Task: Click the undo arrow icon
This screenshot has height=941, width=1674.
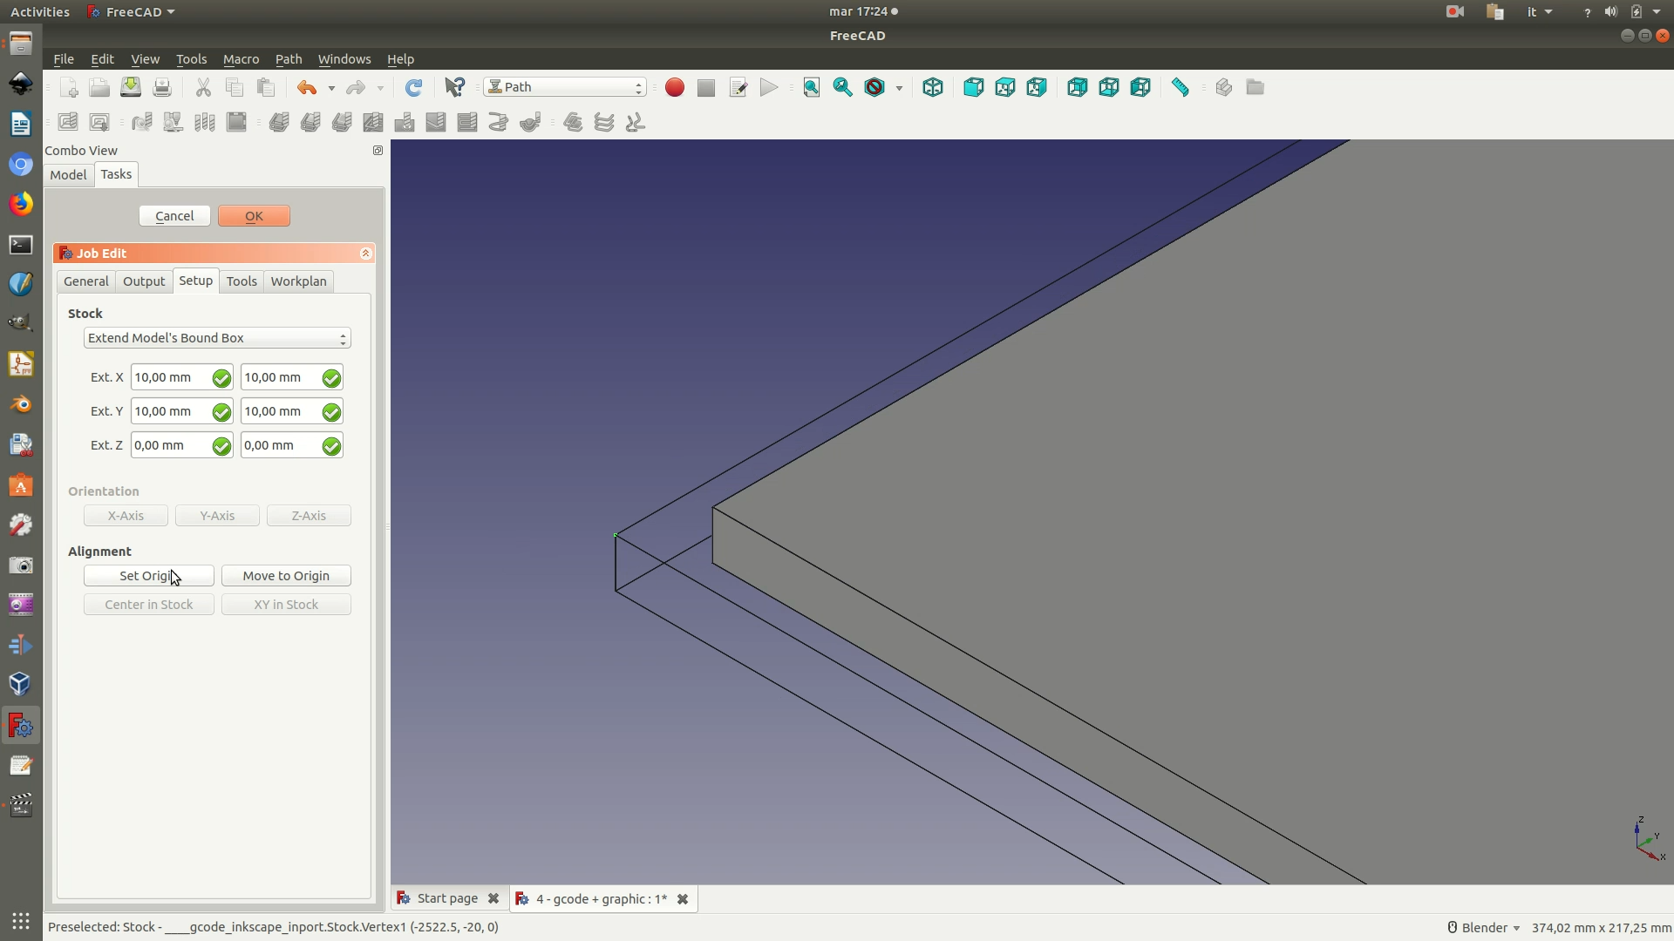Action: 306,88
